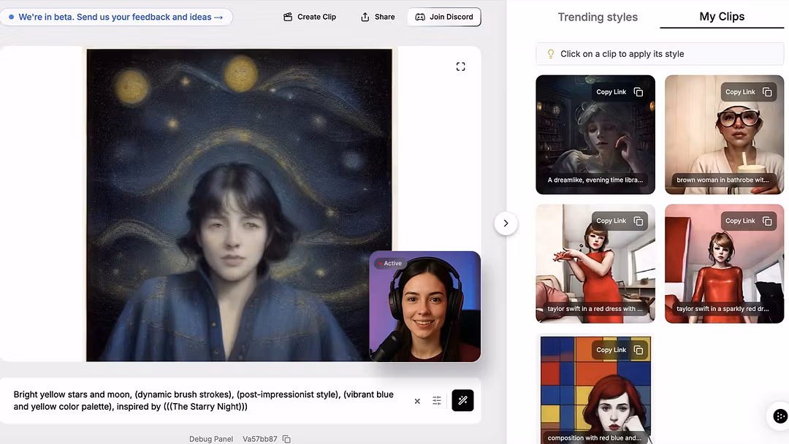
Task: Click the Share button
Action: (x=378, y=17)
